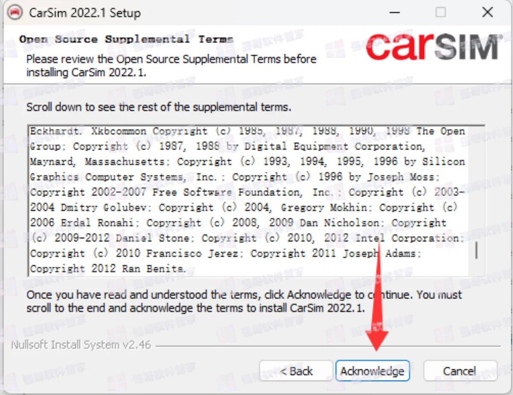Screen dimensions: 513x395
Task: Click the disabled maximize button
Action: point(440,12)
